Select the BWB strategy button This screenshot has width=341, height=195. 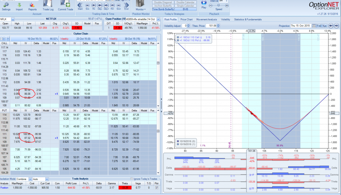tap(186, 9)
